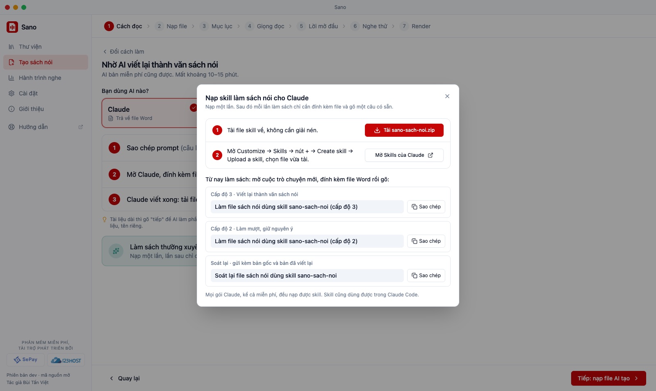Click Tiếp: nạp file AI tạo
The height and width of the screenshot is (391, 656).
608,378
